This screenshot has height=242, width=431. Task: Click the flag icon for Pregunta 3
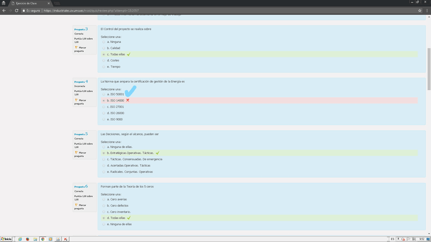click(76, 48)
